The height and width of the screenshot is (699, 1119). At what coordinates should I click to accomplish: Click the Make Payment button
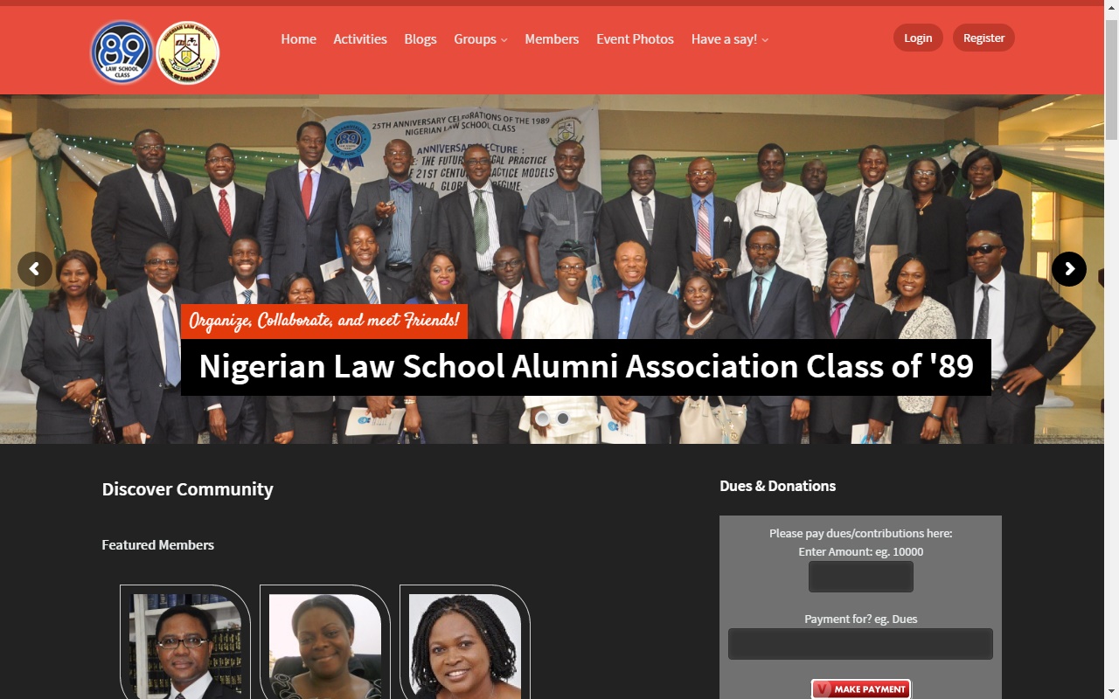[861, 689]
